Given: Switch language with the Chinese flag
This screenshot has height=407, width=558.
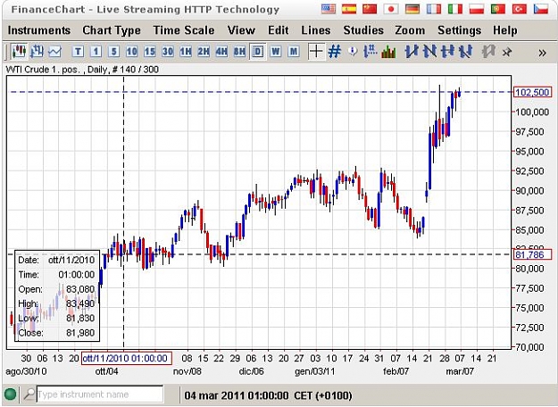Looking at the screenshot, I should point(370,9).
